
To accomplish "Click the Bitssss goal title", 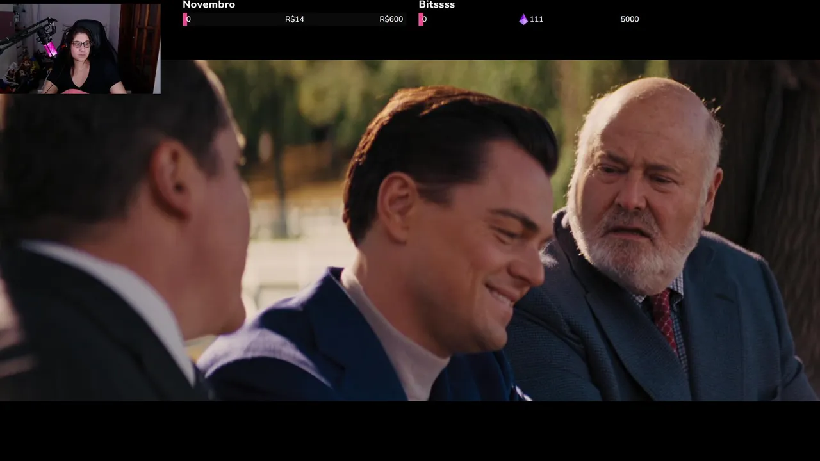I will 437,5.
